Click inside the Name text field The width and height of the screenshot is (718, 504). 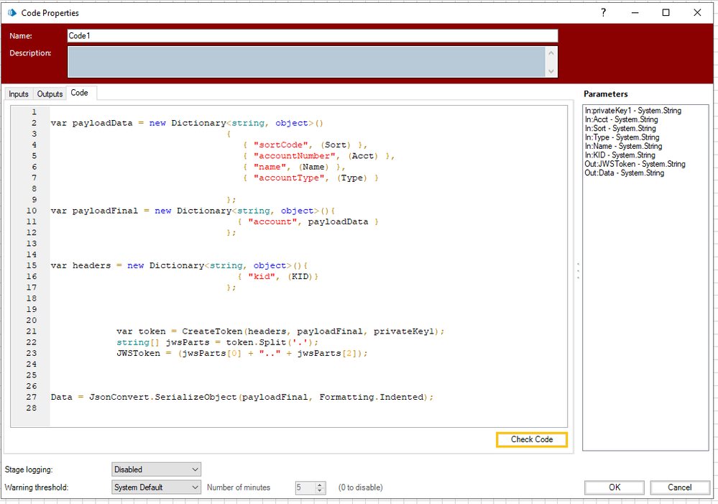312,36
